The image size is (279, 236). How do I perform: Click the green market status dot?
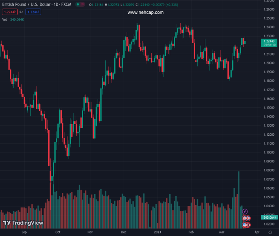click(78, 5)
